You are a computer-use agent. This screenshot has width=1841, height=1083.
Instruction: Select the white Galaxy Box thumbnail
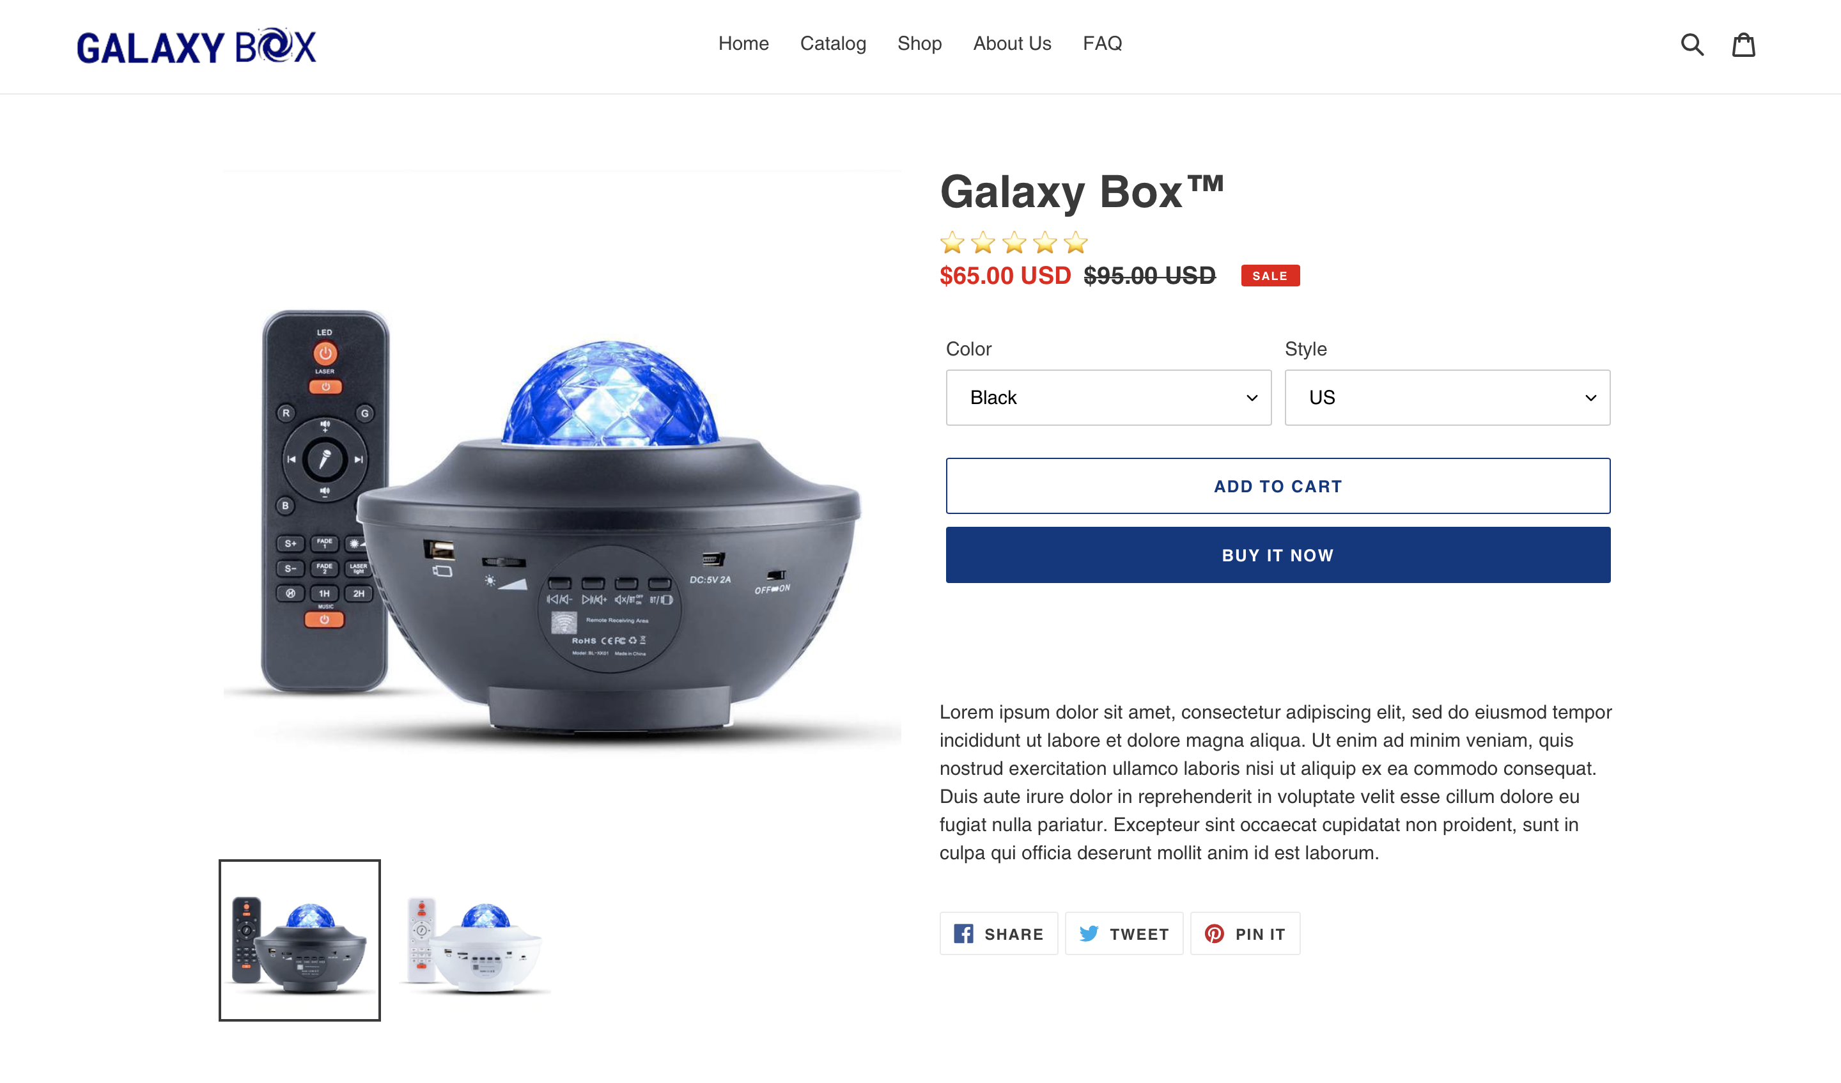[x=474, y=940]
